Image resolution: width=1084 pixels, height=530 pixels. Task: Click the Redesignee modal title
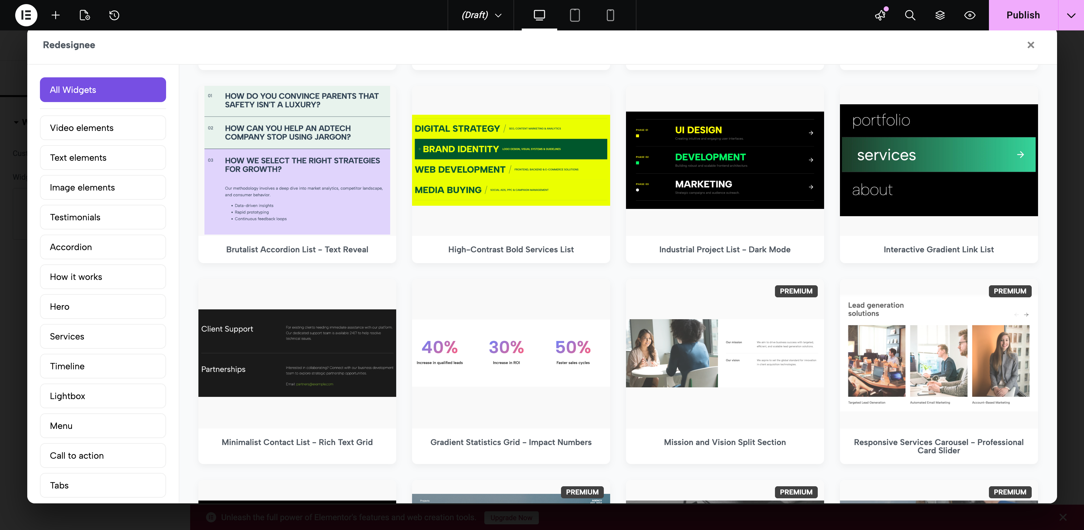pyautogui.click(x=69, y=45)
